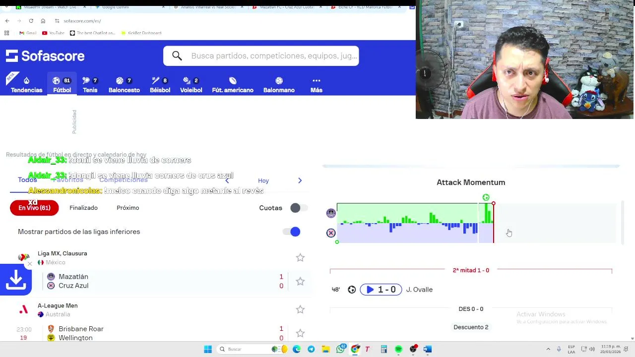Switch to the Todos tab
Screen dimensions: 635x357
tap(27, 179)
